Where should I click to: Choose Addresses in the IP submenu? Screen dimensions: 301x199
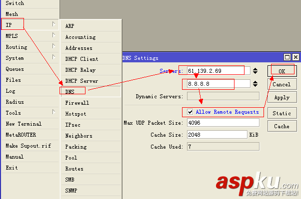pos(91,48)
